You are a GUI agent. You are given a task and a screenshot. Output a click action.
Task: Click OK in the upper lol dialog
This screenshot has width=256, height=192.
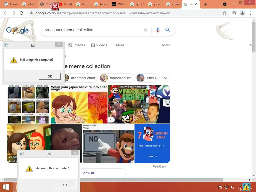(50, 76)
